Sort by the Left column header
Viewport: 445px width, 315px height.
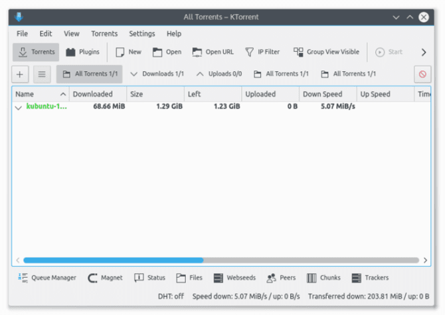(213, 94)
